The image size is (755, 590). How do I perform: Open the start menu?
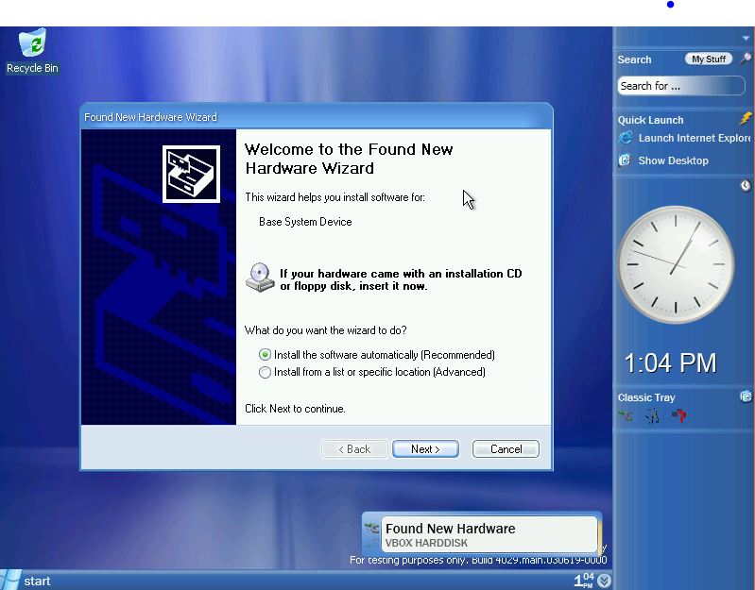(26, 581)
